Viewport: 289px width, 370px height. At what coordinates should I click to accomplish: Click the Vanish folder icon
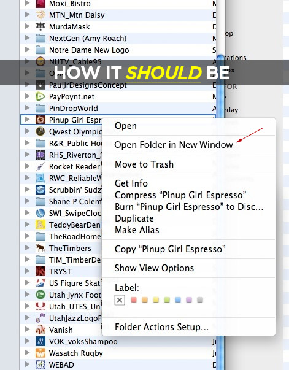tap(40, 330)
